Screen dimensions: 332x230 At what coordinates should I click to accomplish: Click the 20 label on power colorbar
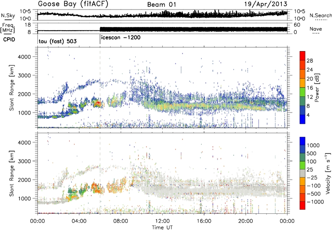click(310, 79)
